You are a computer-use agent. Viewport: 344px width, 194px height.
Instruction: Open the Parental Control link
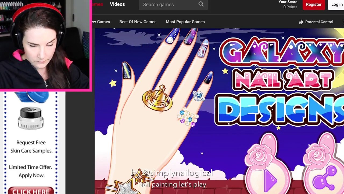(319, 22)
